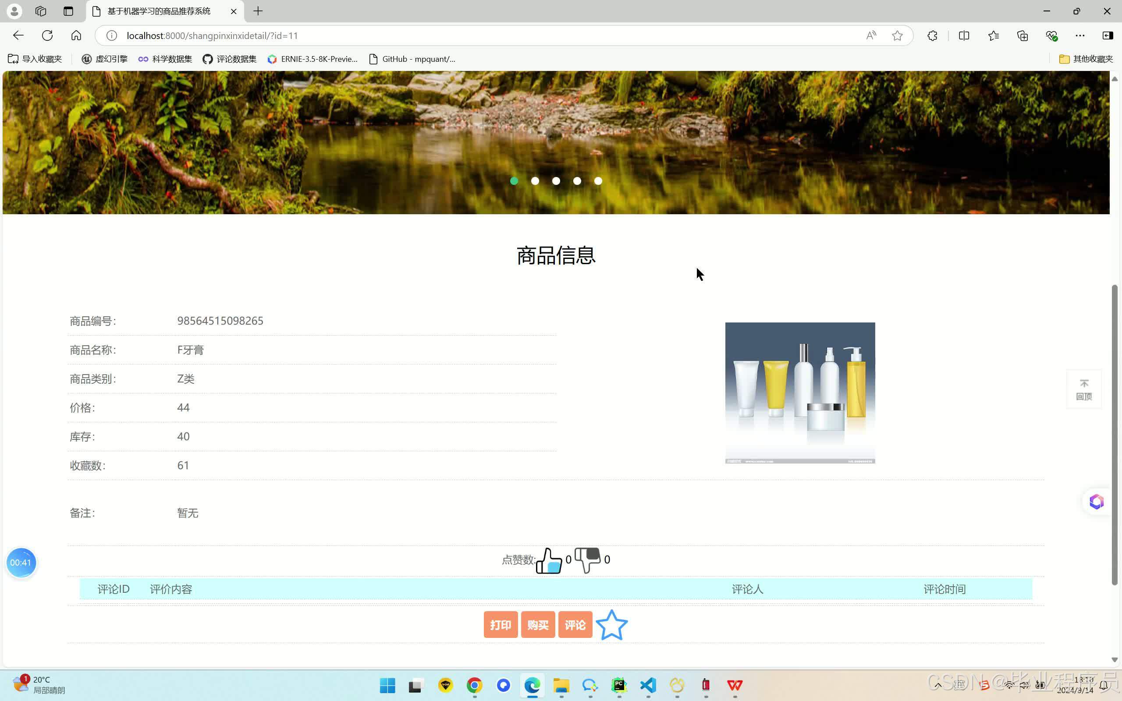
Task: Add page to favorites star icon
Action: tap(897, 35)
